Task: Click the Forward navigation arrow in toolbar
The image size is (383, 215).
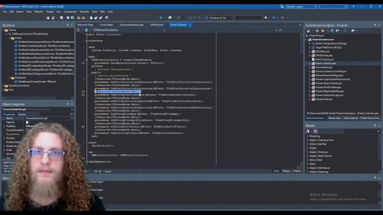Action: (282, 17)
